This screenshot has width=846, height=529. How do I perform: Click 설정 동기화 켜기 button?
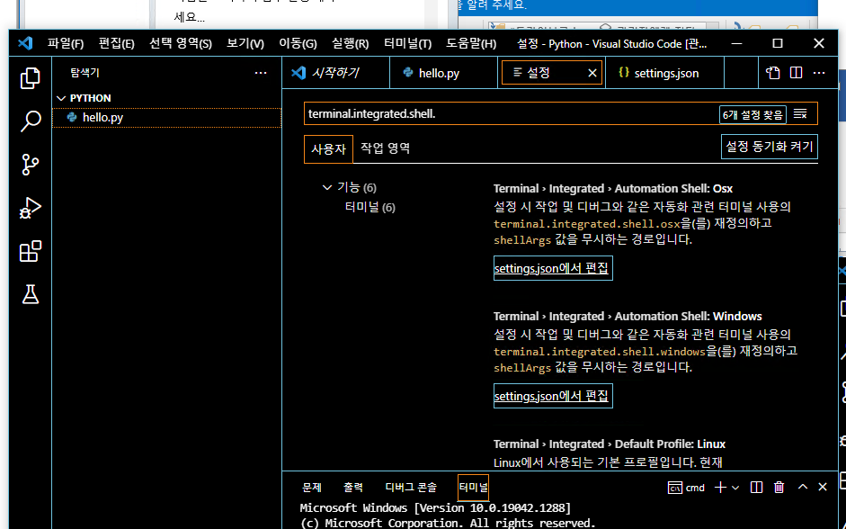click(x=770, y=147)
